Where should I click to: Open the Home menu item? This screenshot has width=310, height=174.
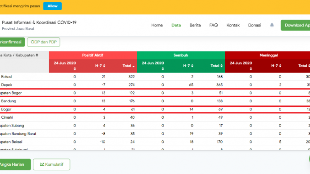(157, 25)
